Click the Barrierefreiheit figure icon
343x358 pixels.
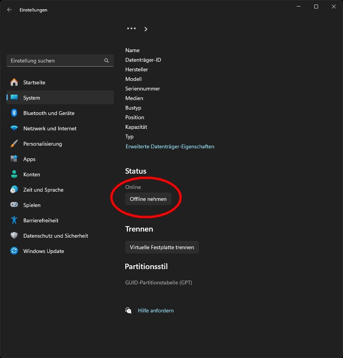(x=14, y=220)
